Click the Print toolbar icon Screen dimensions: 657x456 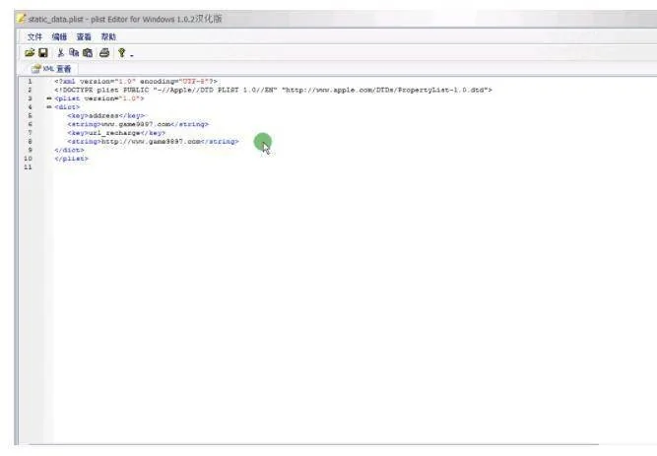103,52
